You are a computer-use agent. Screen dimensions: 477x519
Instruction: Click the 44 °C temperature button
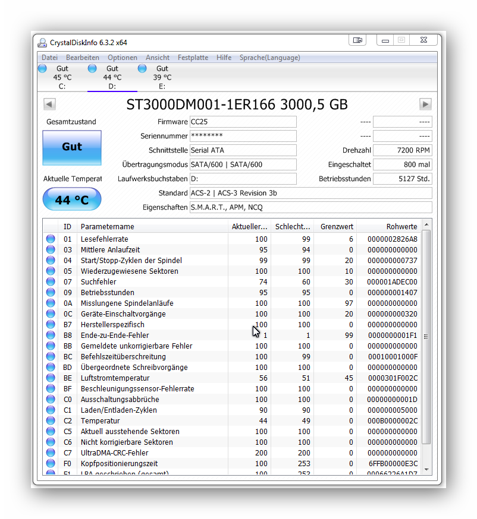tap(72, 200)
